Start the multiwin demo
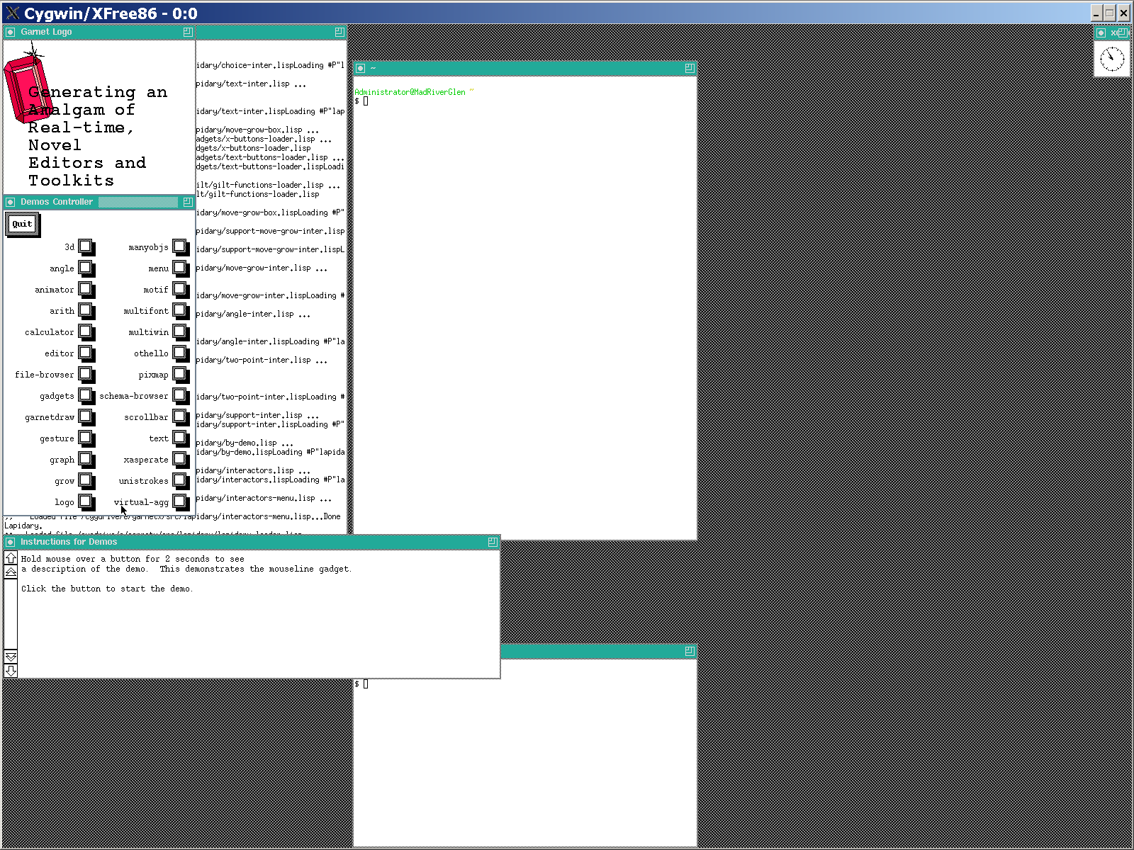This screenshot has height=850, width=1134. 181,332
